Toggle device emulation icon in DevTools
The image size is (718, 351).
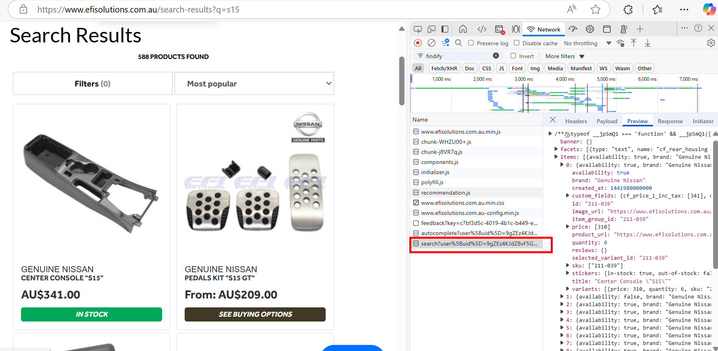coord(432,29)
